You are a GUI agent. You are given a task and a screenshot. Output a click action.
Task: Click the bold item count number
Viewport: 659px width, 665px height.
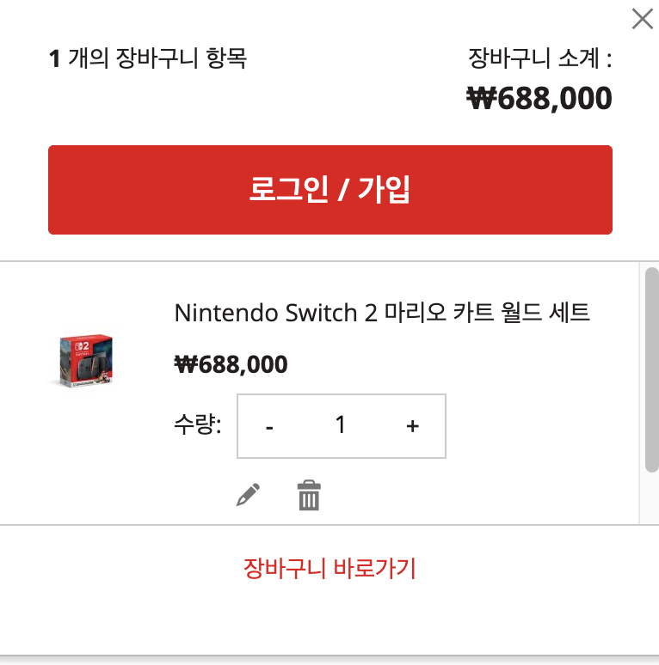click(x=54, y=58)
